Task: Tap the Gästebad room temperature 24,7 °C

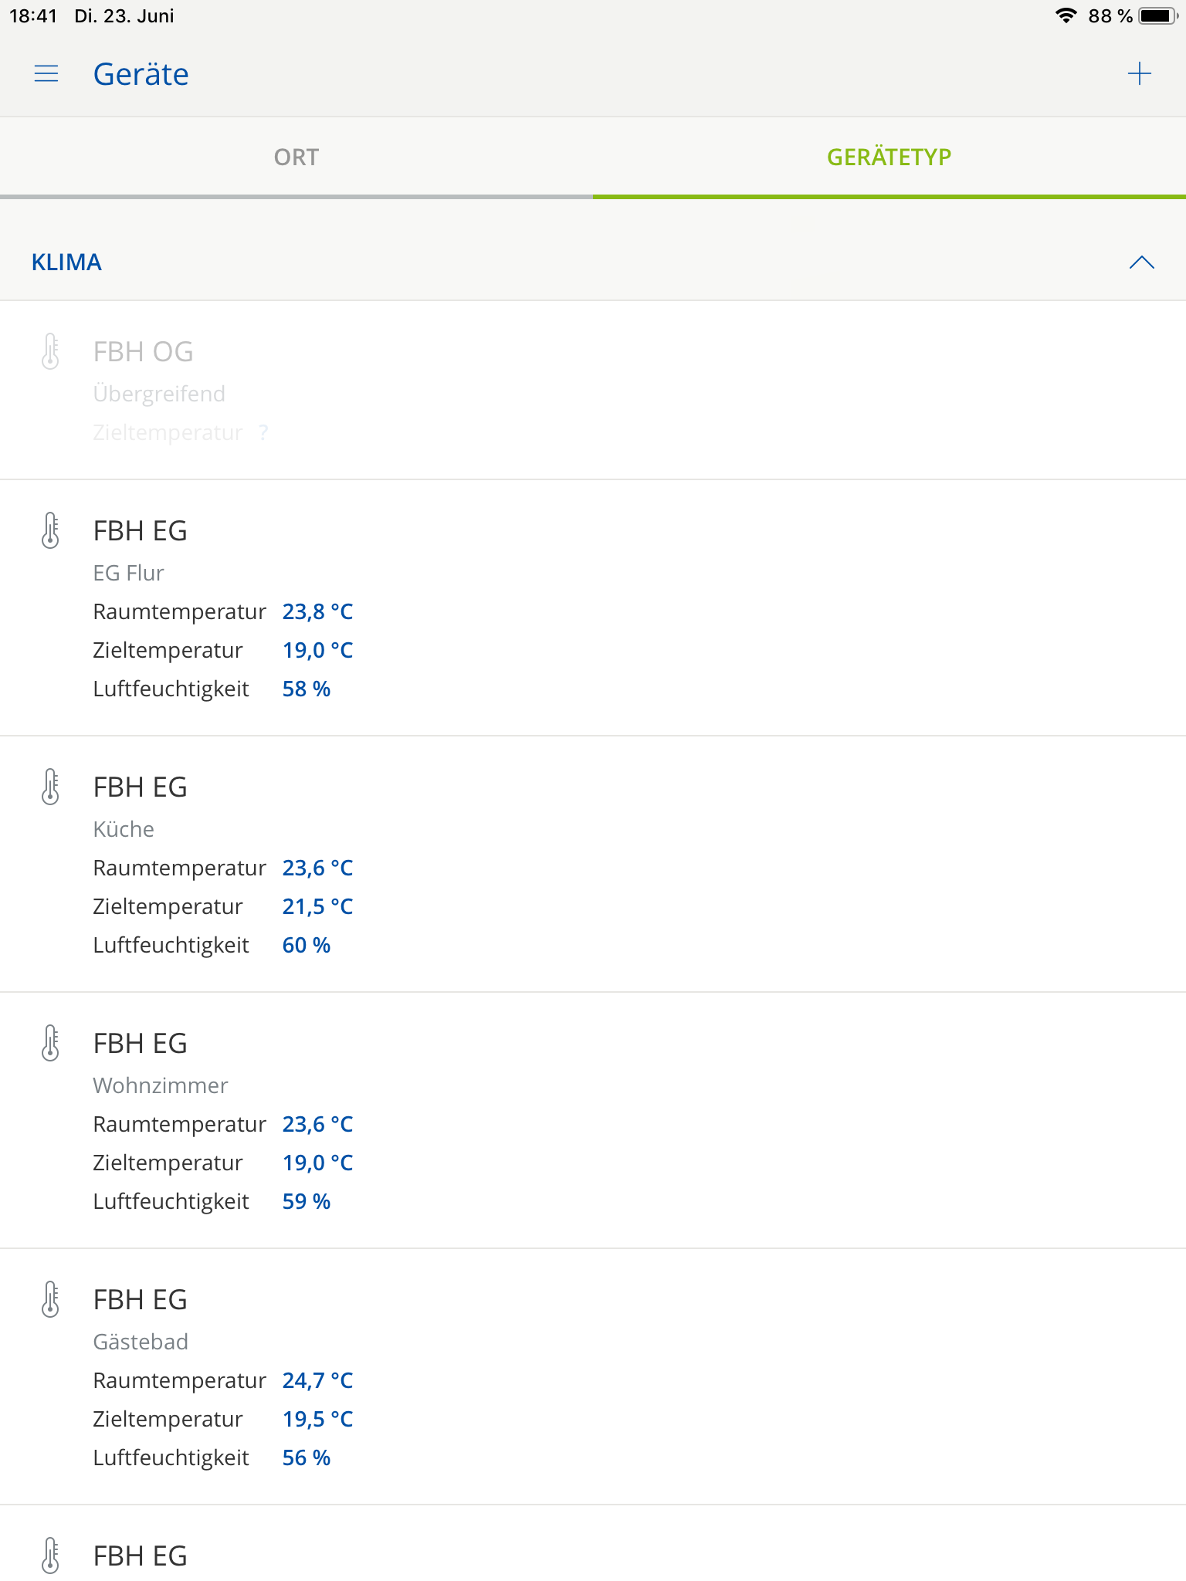Action: 317,1381
